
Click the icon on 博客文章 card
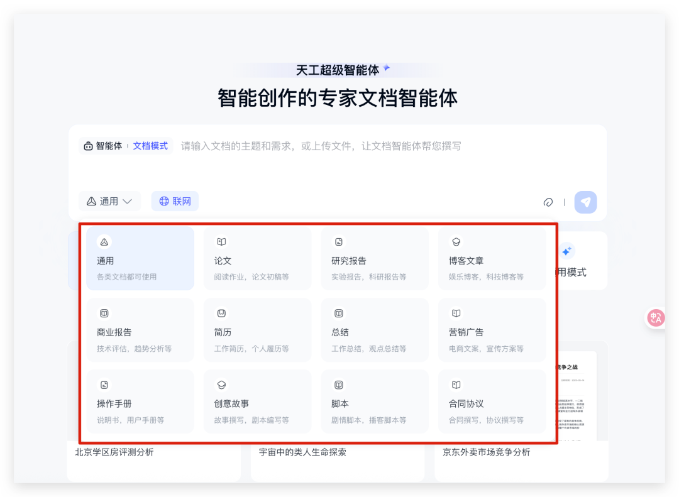pos(456,242)
